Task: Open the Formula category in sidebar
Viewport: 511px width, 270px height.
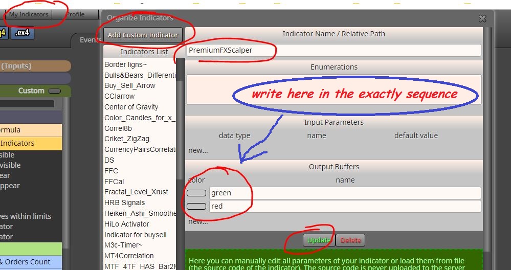Action: 31,130
